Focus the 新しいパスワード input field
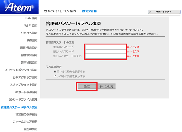This screenshot has width=182, height=132. (x=106, y=52)
